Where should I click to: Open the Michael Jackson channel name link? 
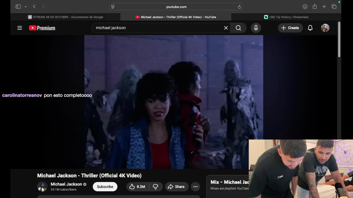[x=66, y=184]
